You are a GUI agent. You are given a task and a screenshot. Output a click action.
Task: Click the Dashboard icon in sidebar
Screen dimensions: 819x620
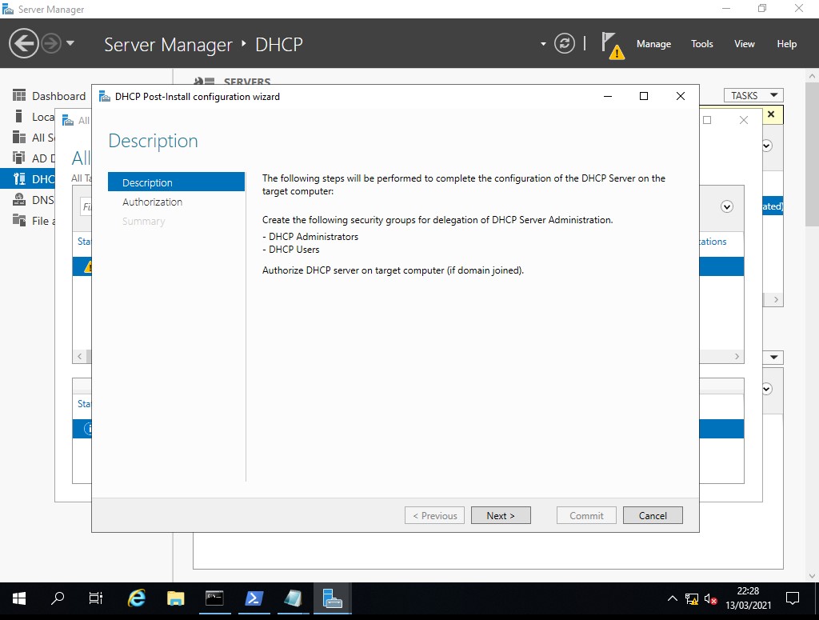tap(20, 96)
